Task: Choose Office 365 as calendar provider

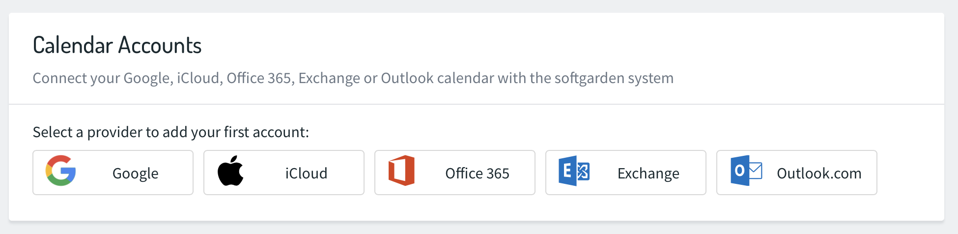Action: pos(455,173)
